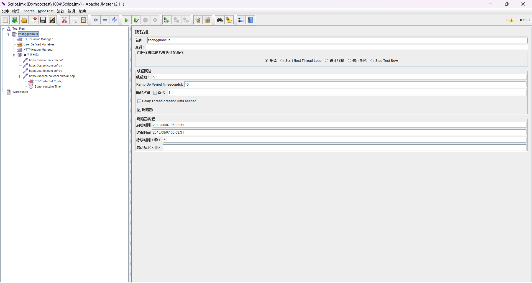This screenshot has height=283, width=532.
Task: Click the Cut scissors icon
Action: pos(64,20)
